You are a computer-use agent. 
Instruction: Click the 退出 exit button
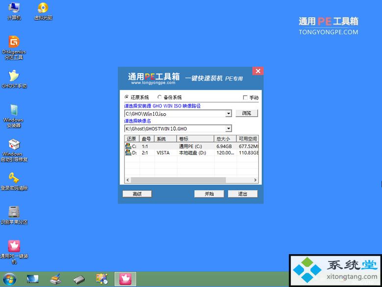[243, 194]
